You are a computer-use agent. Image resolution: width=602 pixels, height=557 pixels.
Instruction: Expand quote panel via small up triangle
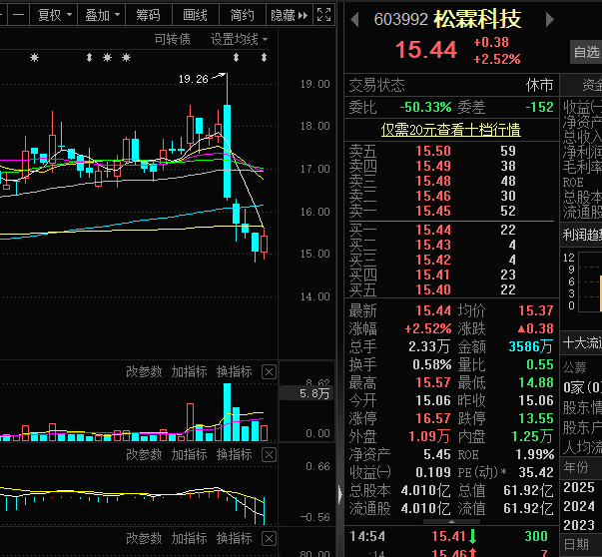tap(451, 522)
